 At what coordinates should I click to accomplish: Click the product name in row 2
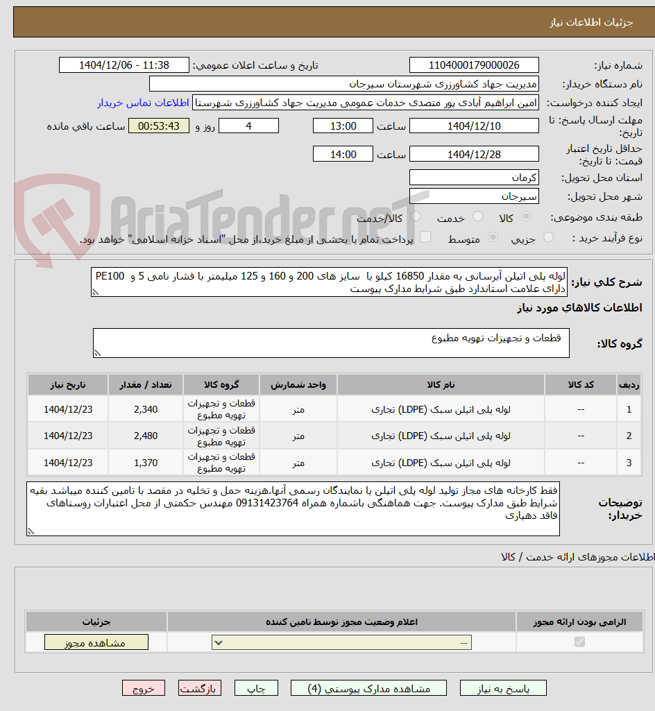(x=441, y=436)
